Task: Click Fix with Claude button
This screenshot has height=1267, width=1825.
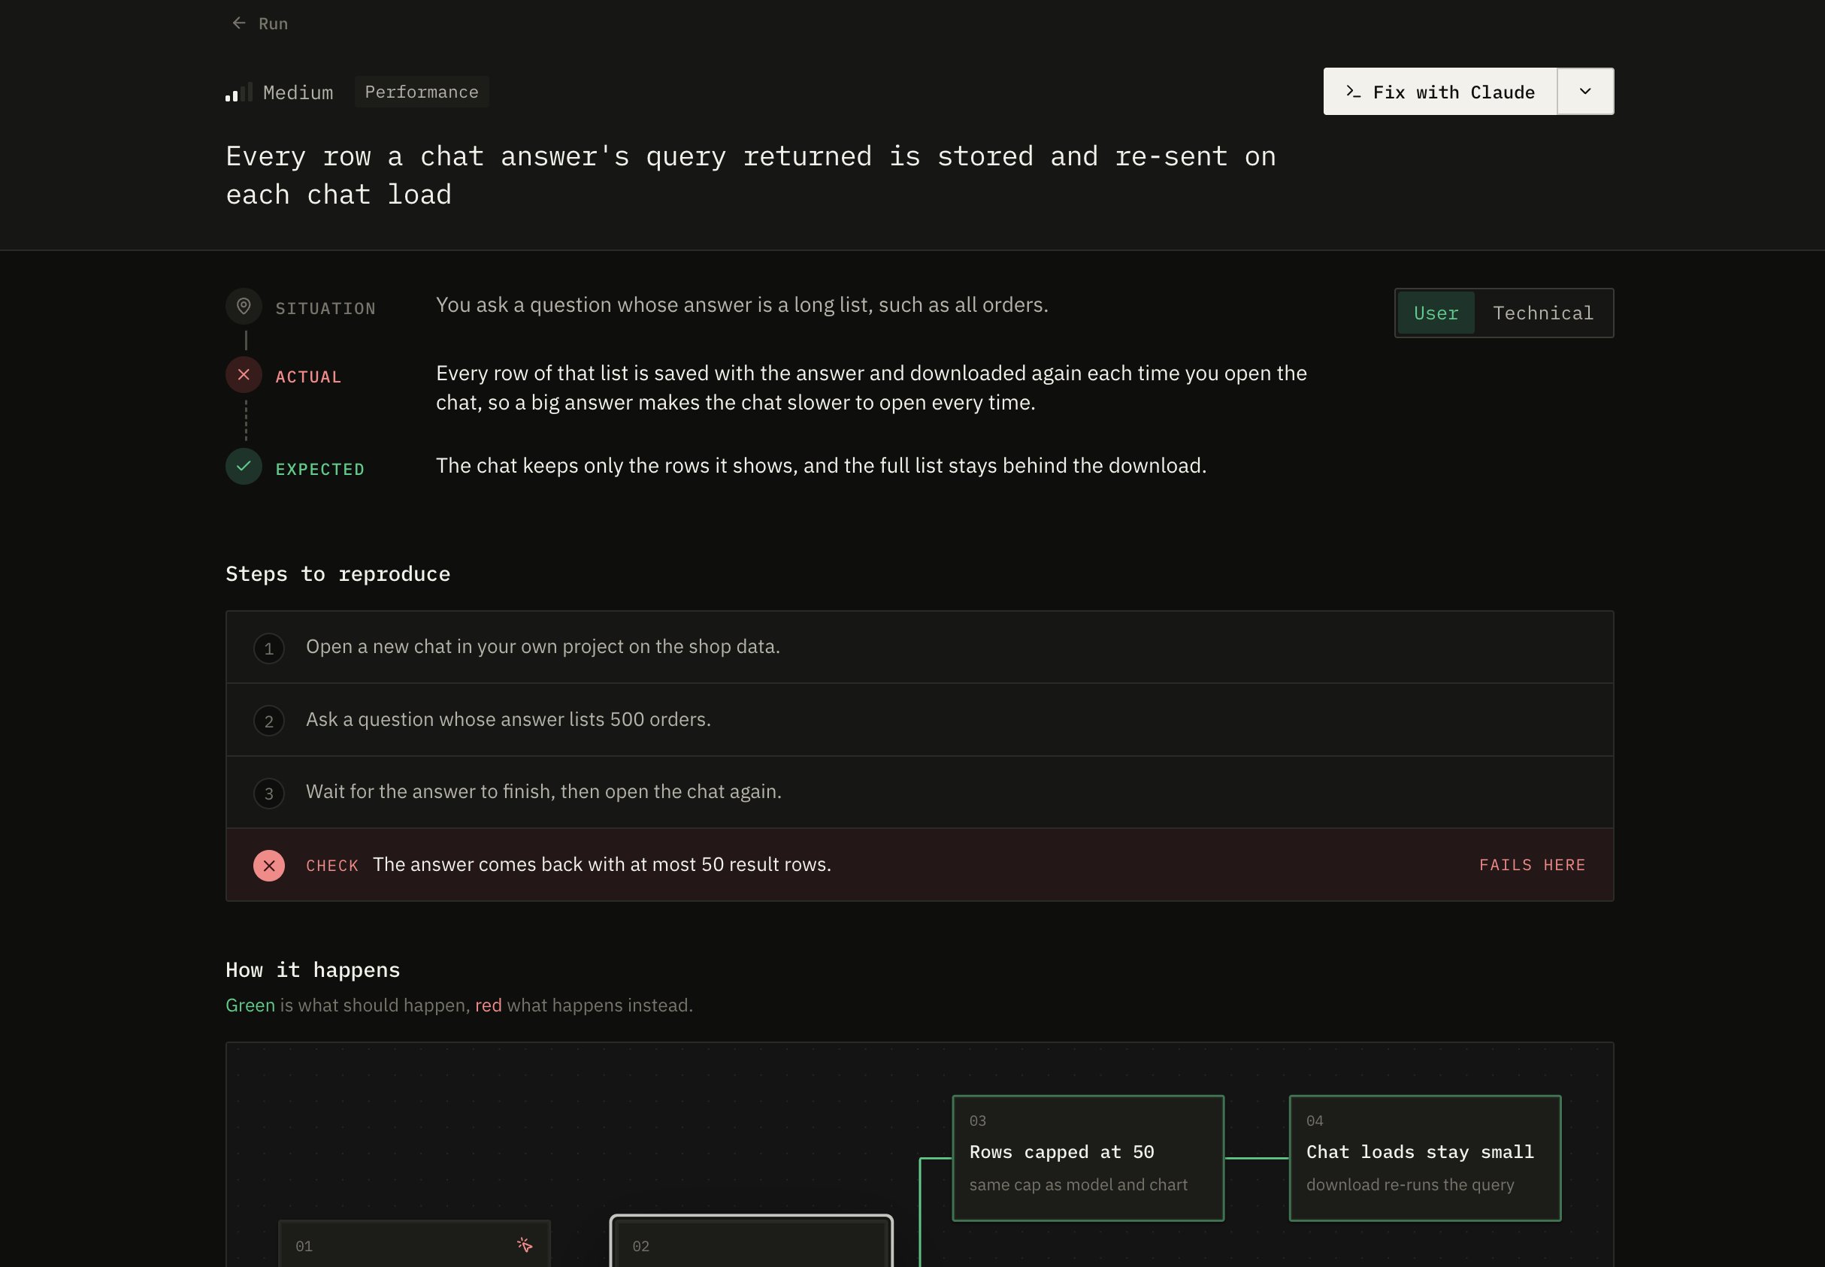Action: click(x=1440, y=92)
